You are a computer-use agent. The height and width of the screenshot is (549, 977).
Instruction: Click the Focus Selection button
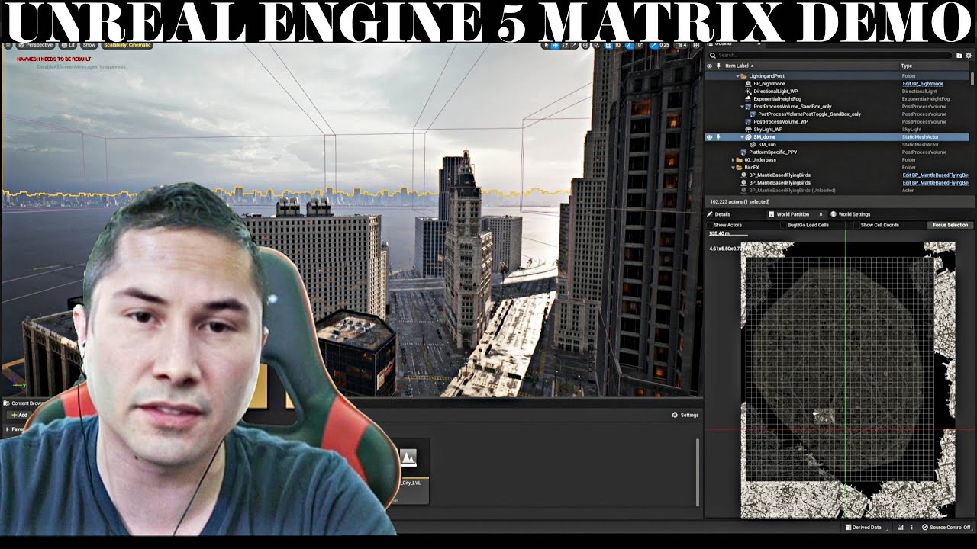950,225
